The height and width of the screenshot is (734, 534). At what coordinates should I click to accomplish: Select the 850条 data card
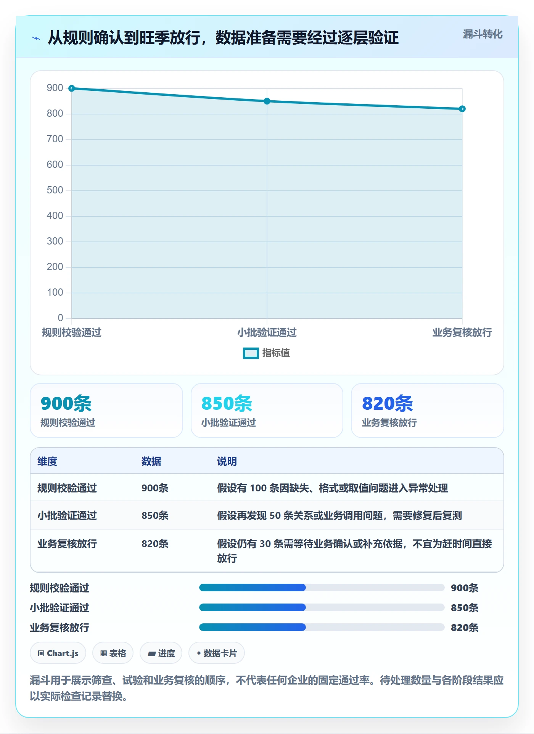click(267, 410)
